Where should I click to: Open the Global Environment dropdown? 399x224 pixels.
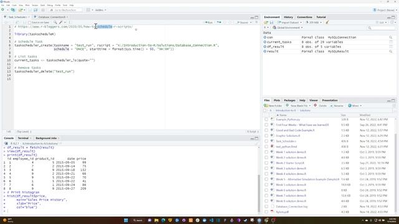288,27
